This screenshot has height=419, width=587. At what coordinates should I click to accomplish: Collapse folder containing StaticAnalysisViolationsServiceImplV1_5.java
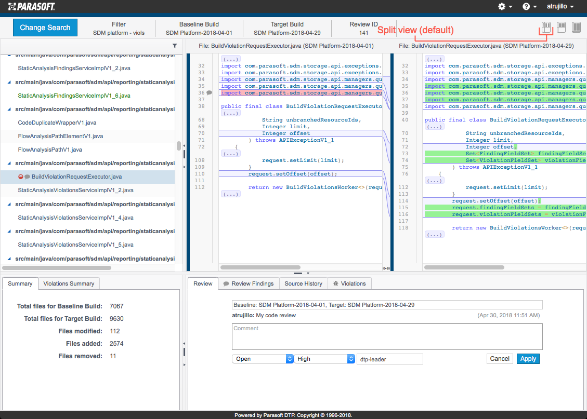pyautogui.click(x=9, y=232)
